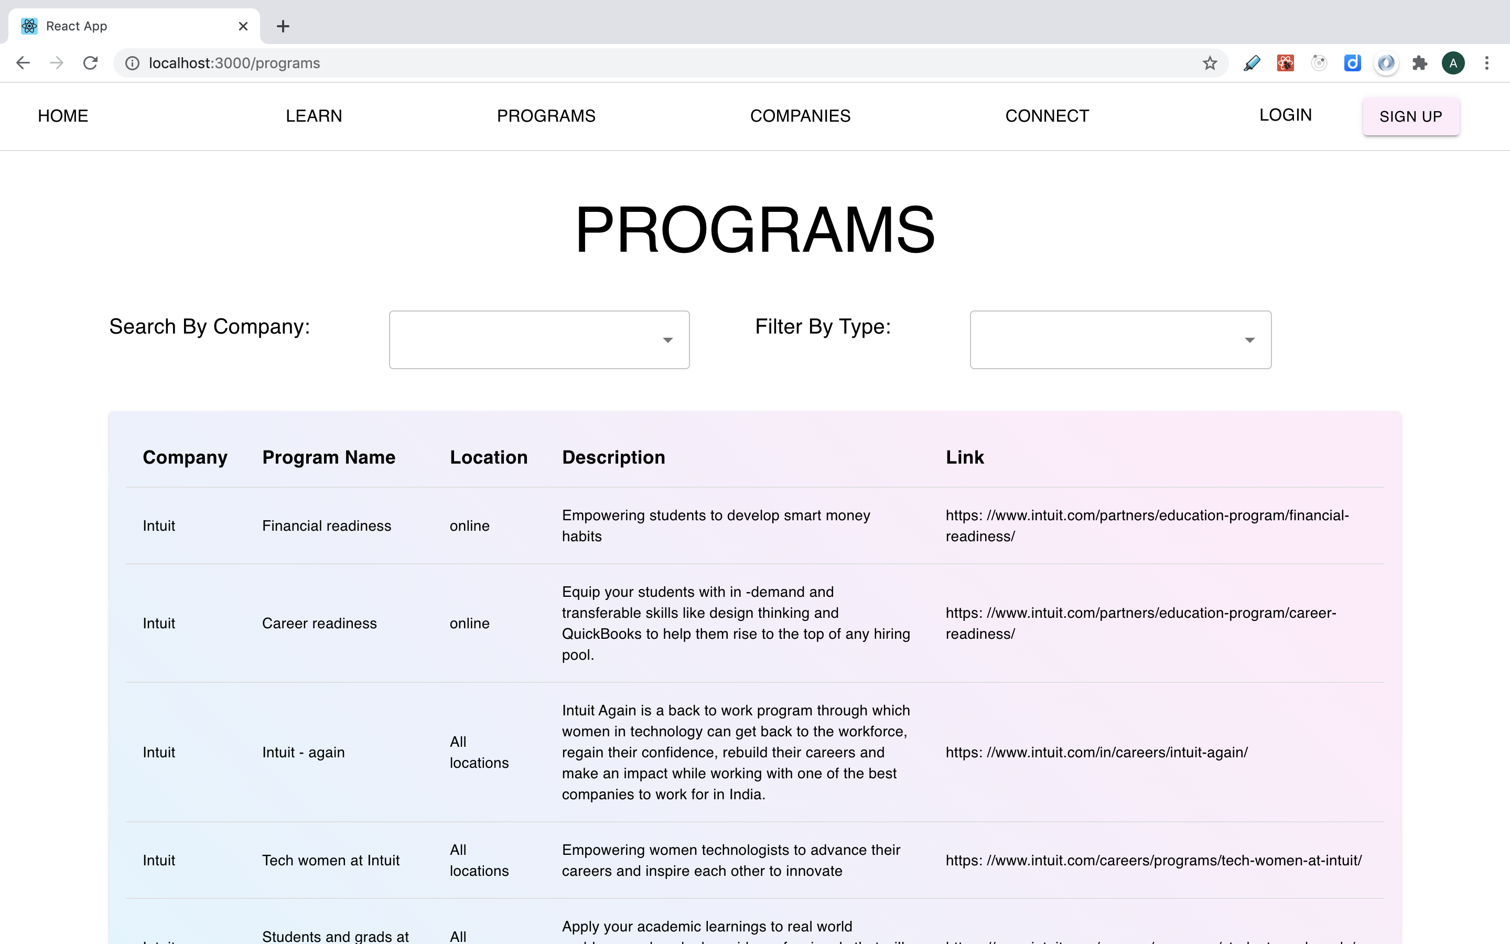Click the Search By Company dropdown arrow
This screenshot has height=944, width=1510.
pyautogui.click(x=667, y=340)
